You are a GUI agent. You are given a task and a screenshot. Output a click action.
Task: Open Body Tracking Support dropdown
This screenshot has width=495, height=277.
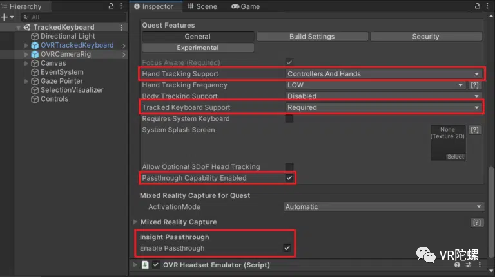(x=383, y=96)
